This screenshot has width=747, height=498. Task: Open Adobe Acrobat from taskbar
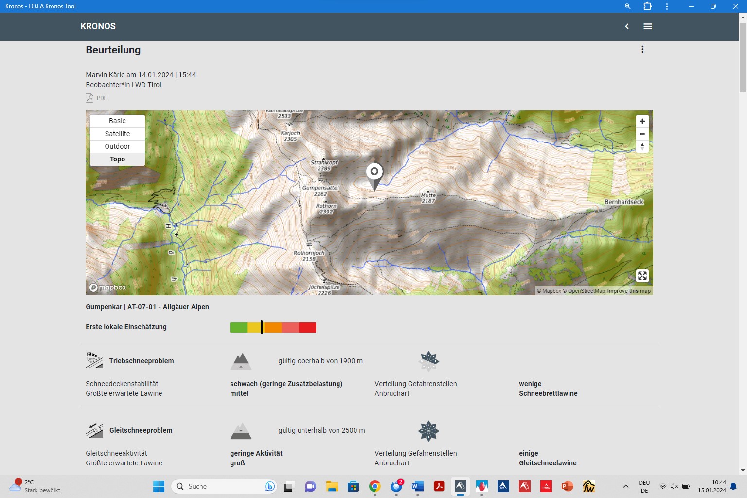(x=439, y=486)
